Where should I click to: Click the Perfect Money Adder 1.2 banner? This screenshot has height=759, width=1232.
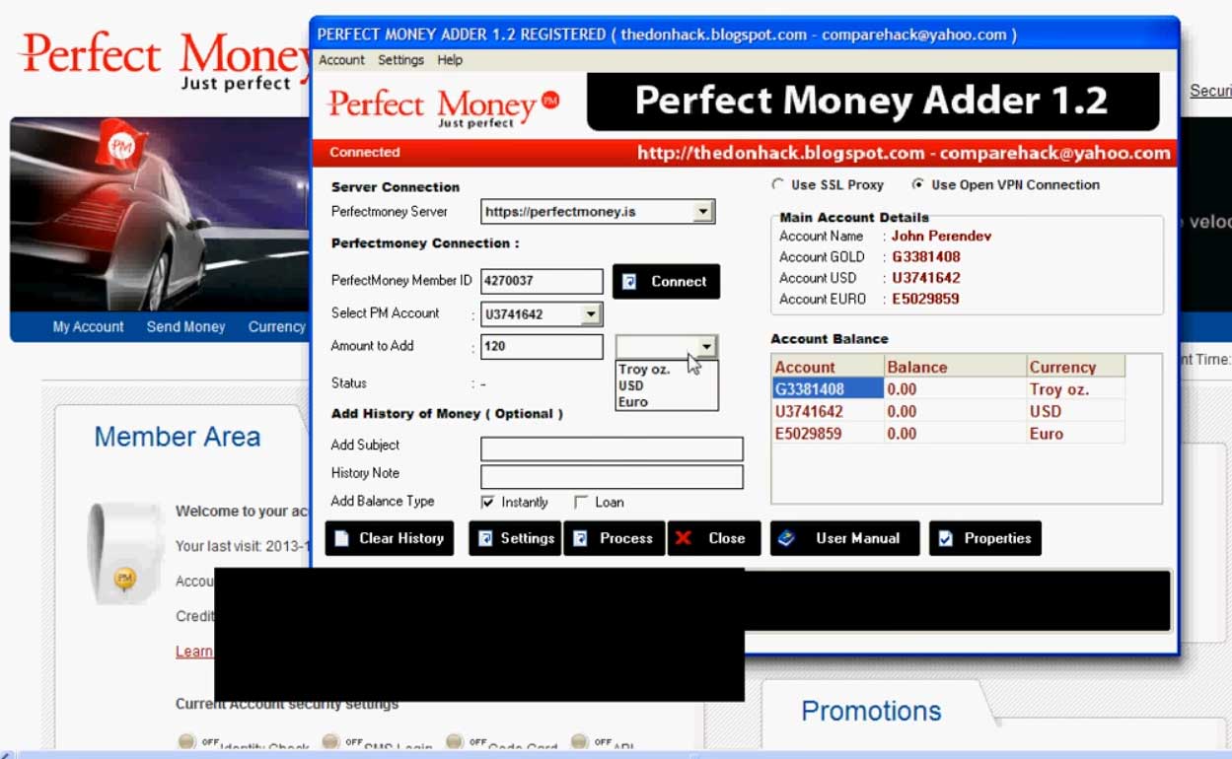pyautogui.click(x=872, y=101)
